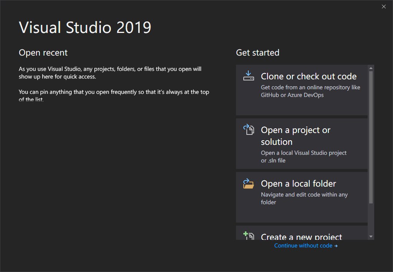The image size is (393, 272).
Task: Click the Open a local folder icon
Action: point(248,184)
